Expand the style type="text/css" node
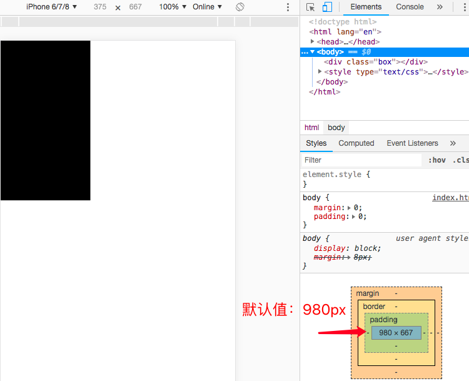 [x=320, y=71]
